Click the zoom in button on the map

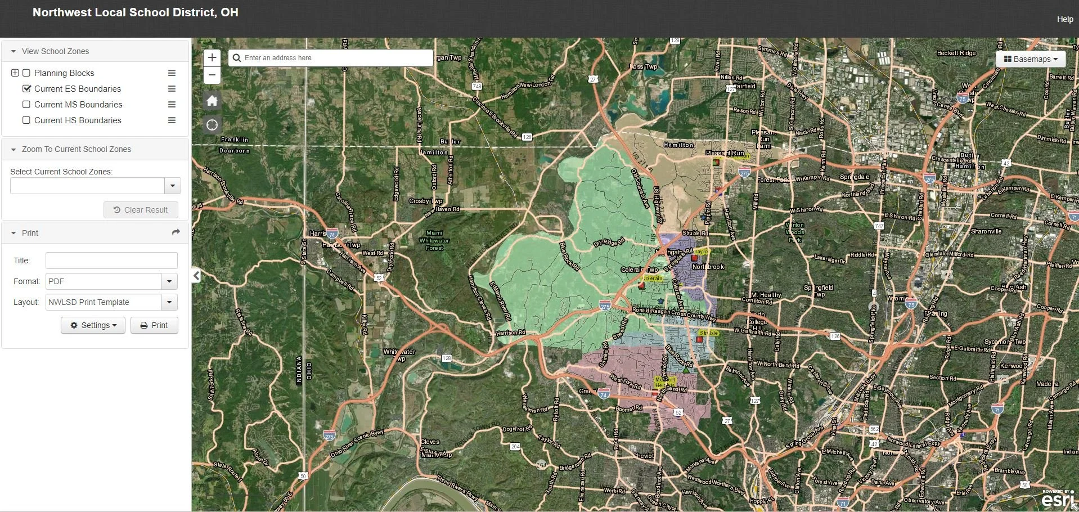point(212,57)
